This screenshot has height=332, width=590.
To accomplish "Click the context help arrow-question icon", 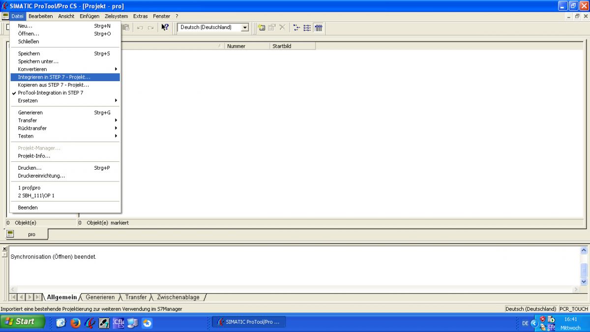I will click(165, 28).
